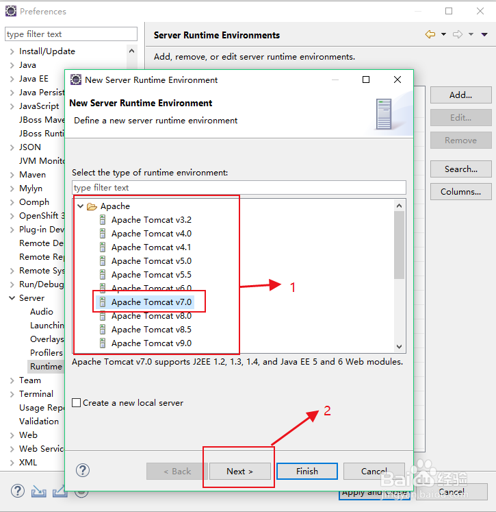Screen dimensions: 496x512
Task: Select Web in the preferences tree
Action: pos(28,435)
